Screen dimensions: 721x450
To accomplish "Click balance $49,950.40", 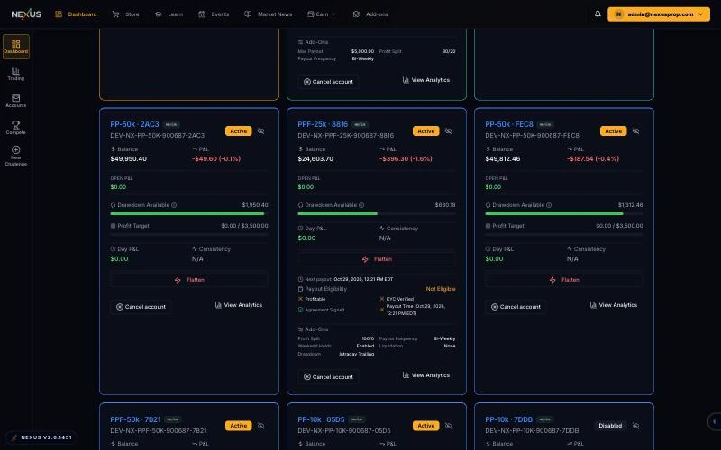I will pyautogui.click(x=128, y=159).
